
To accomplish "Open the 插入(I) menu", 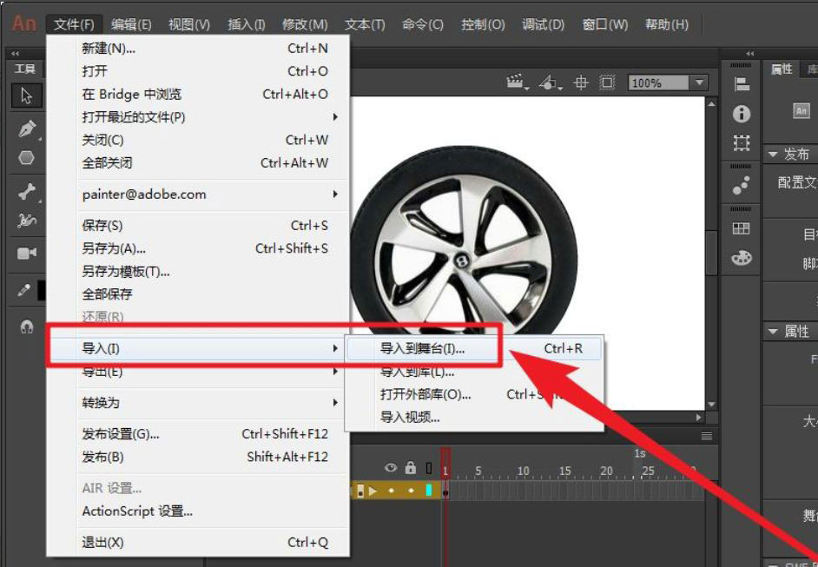I will coord(247,24).
